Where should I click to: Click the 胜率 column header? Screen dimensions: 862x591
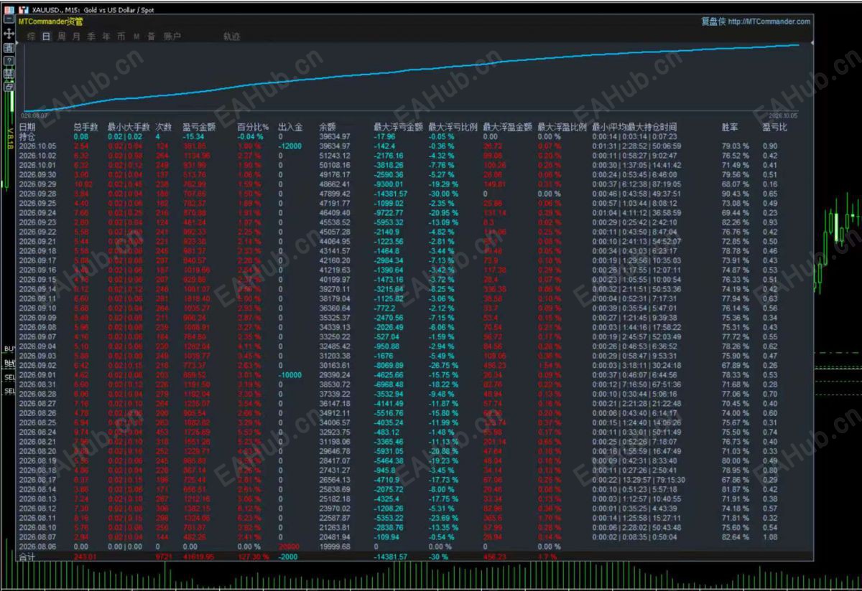(731, 127)
